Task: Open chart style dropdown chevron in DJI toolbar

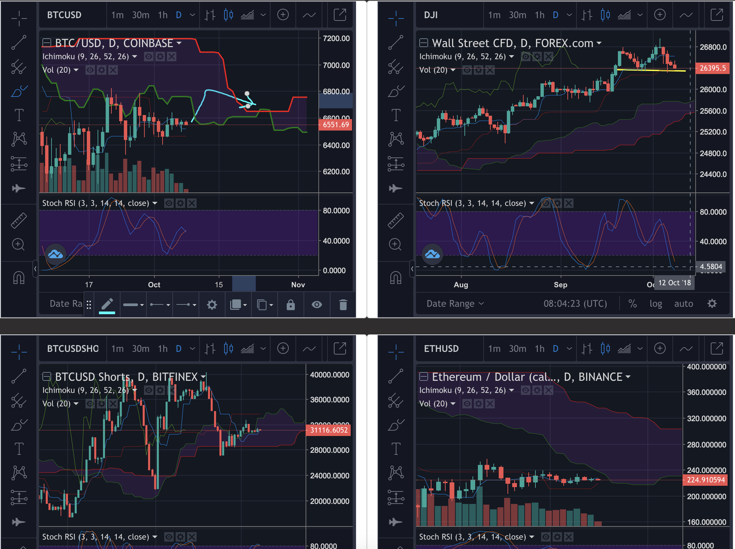Action: click(640, 15)
